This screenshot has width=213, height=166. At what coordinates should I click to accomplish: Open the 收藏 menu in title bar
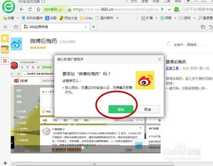pyautogui.click(x=156, y=1)
